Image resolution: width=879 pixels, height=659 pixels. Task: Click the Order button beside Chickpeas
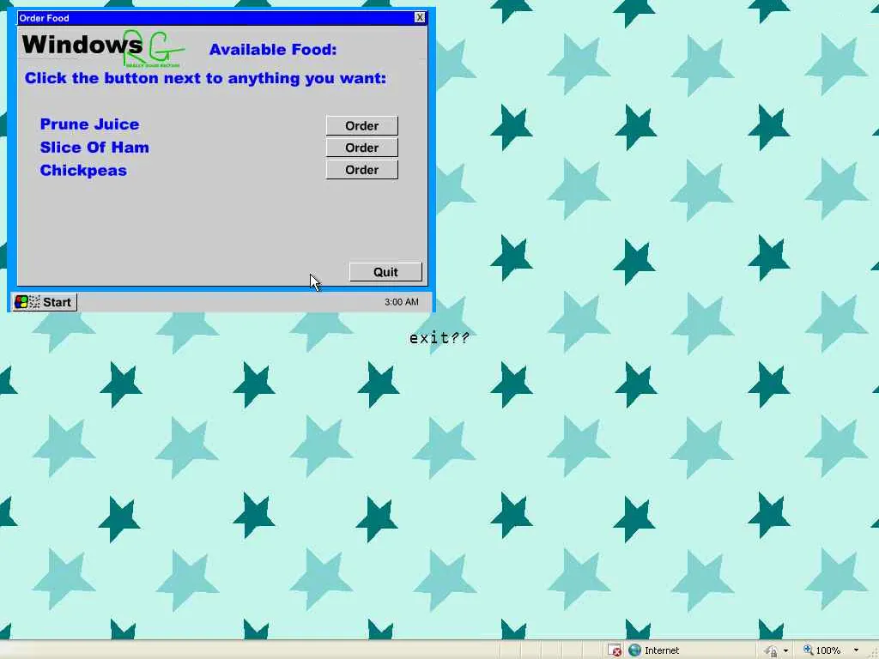[x=361, y=170]
